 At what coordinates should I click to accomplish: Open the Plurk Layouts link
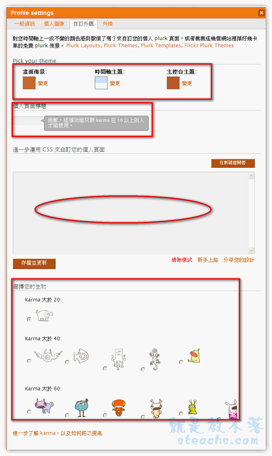(83, 45)
